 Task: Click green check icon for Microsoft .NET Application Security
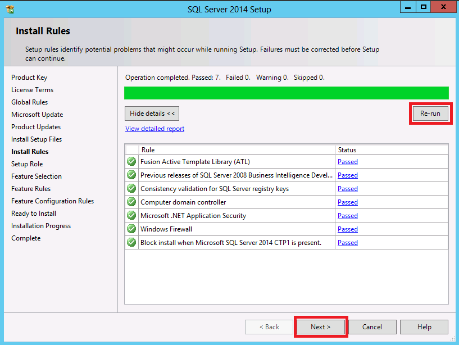131,215
